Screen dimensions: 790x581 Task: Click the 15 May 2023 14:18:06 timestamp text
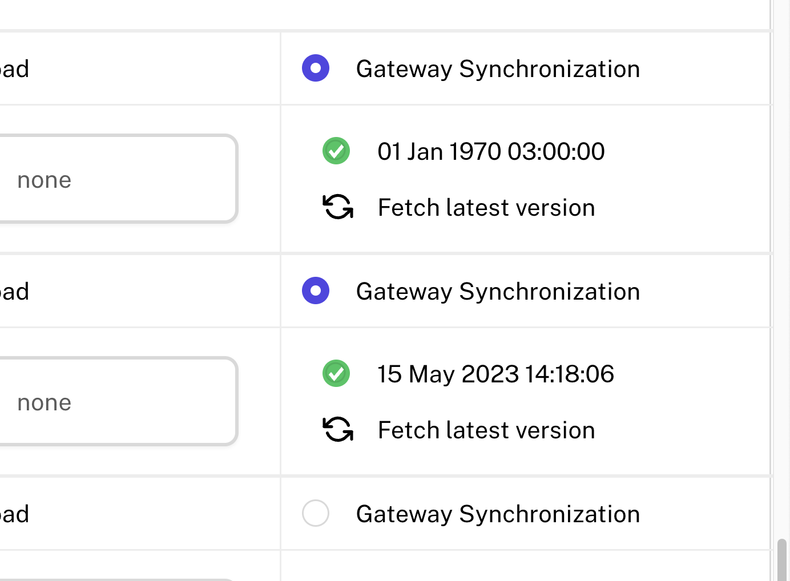click(496, 373)
